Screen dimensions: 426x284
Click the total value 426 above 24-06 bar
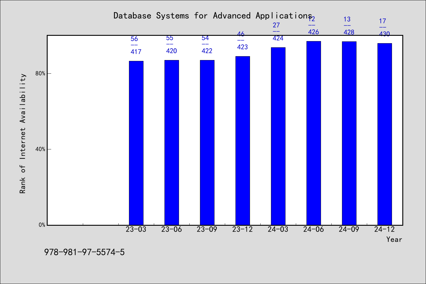[x=314, y=32]
